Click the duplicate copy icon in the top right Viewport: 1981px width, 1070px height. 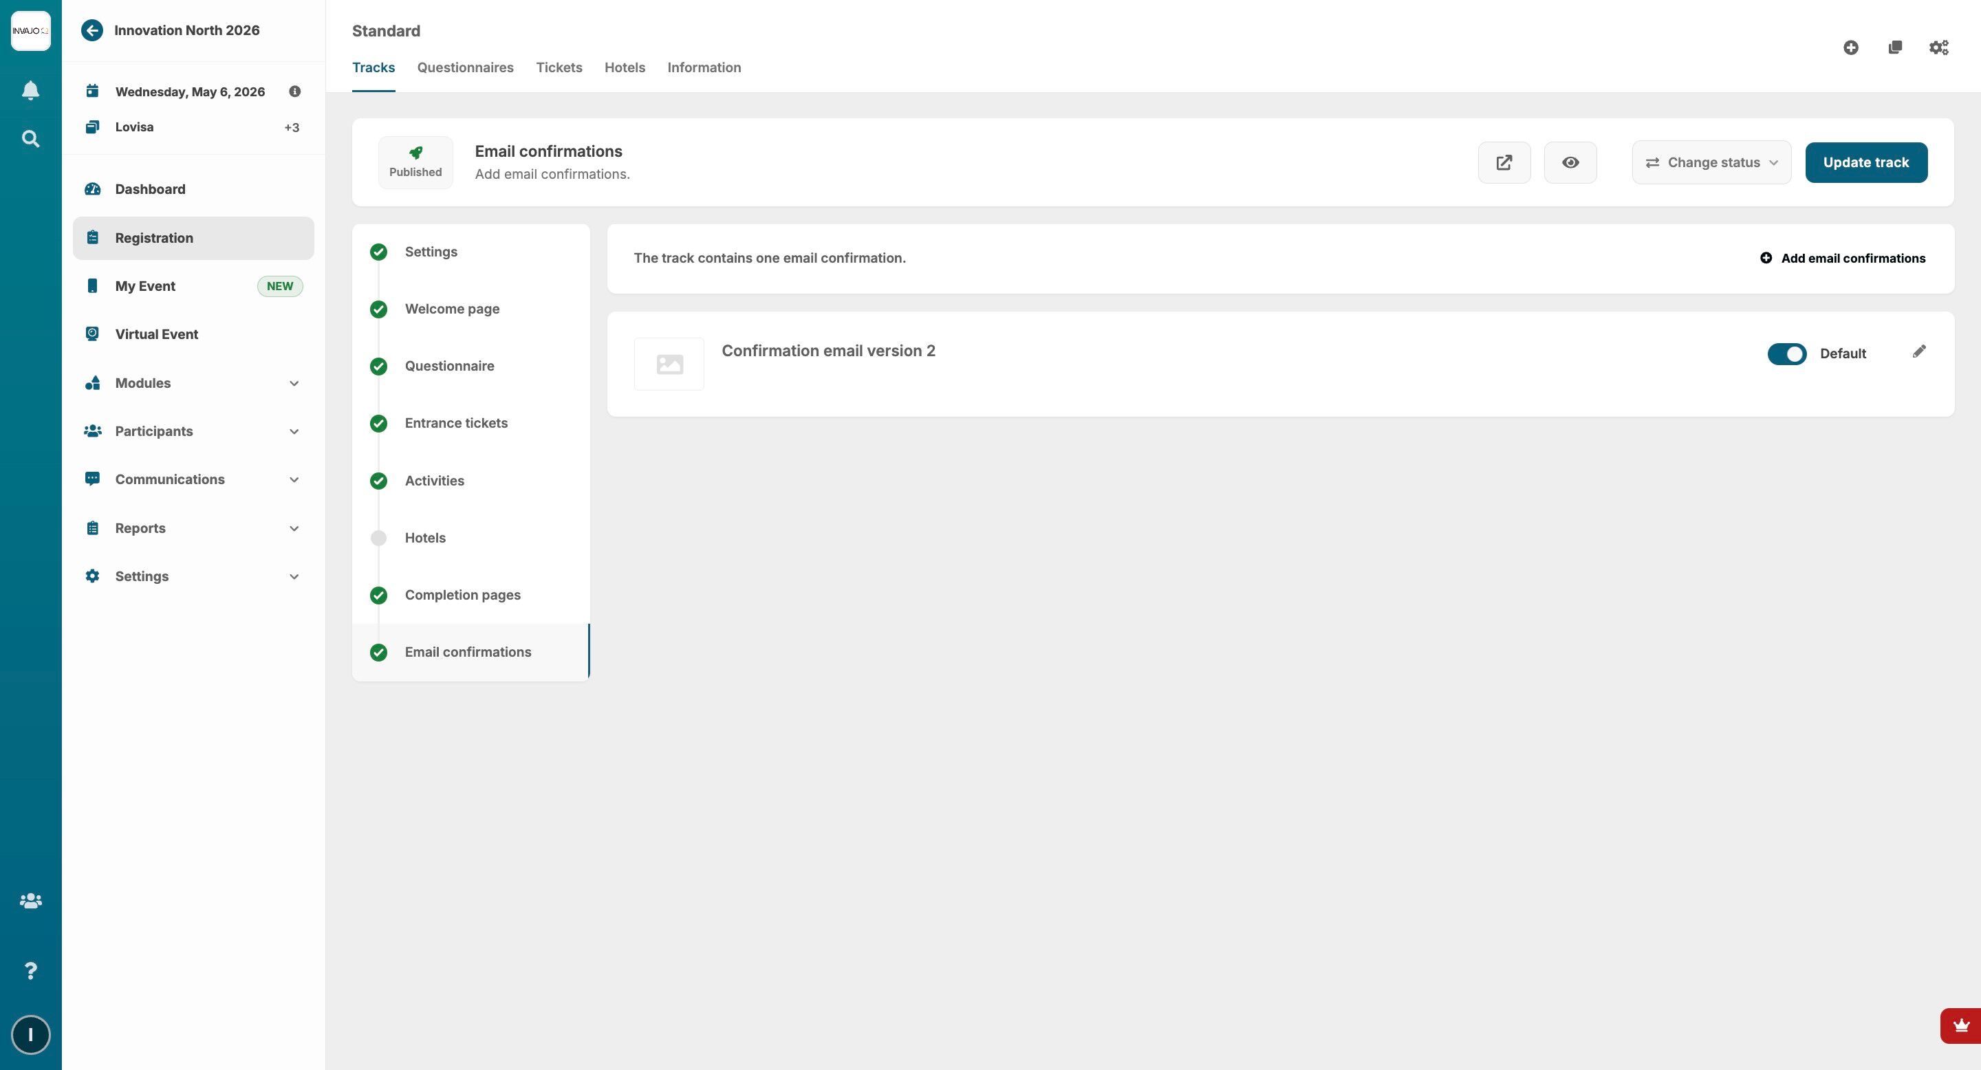(x=1895, y=47)
